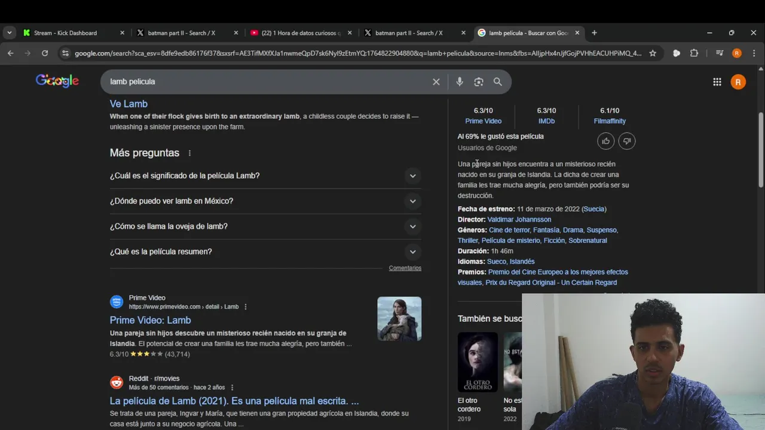This screenshot has height=430, width=765.
Task: Open site information icon in address bar
Action: 65,53
